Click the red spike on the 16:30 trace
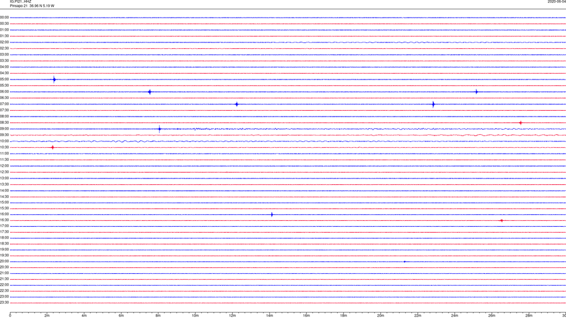The height and width of the screenshot is (318, 566). click(501, 220)
